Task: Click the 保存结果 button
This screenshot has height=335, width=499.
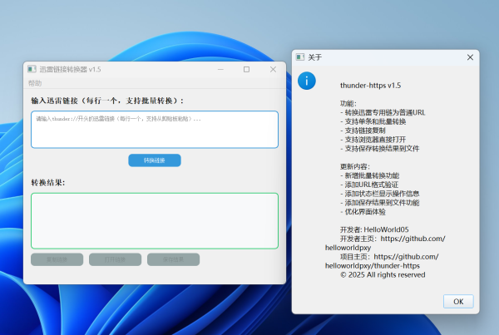Action: pyautogui.click(x=173, y=259)
